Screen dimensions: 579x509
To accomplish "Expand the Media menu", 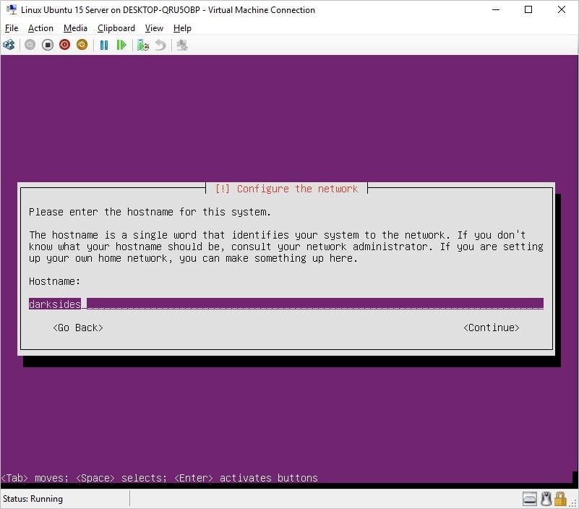I will click(x=75, y=28).
